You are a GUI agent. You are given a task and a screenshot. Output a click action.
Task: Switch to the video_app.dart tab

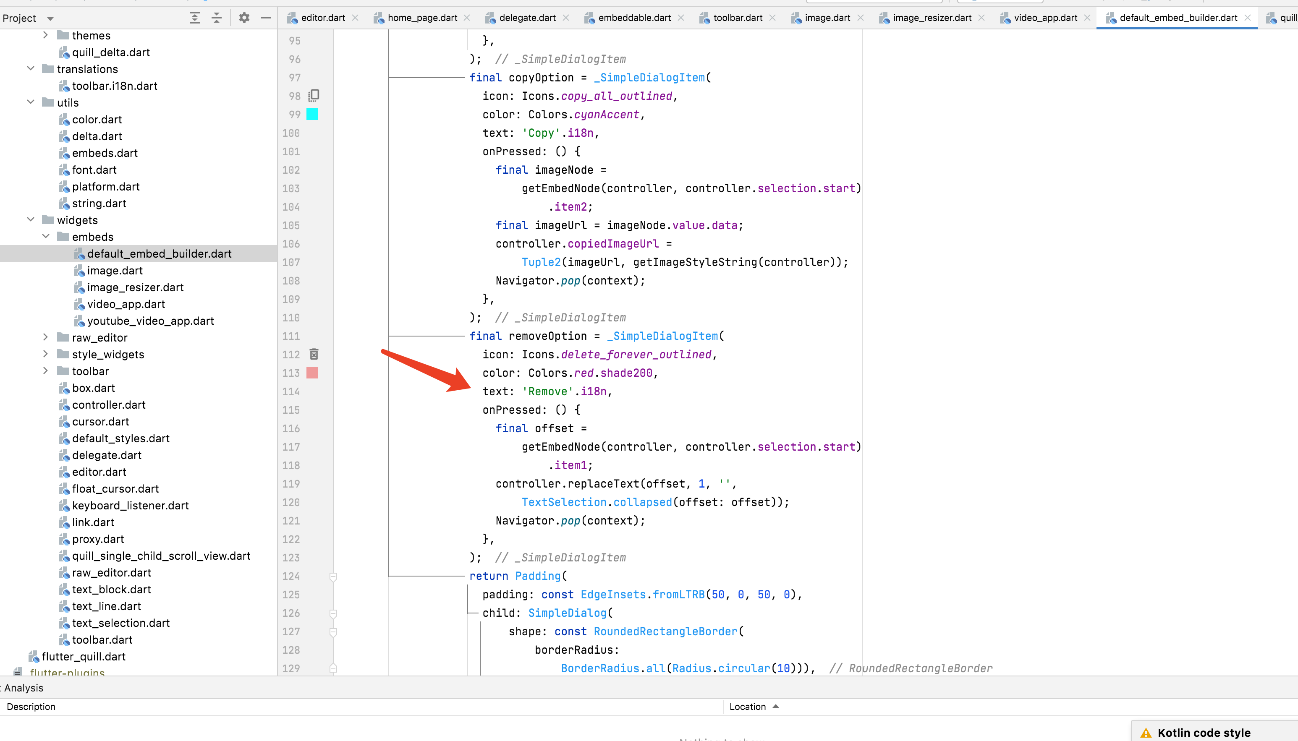coord(1045,18)
